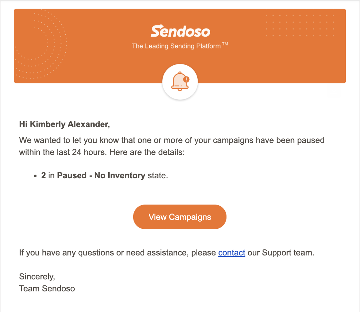Click the bell notification icon
The image size is (360, 312).
click(x=180, y=81)
